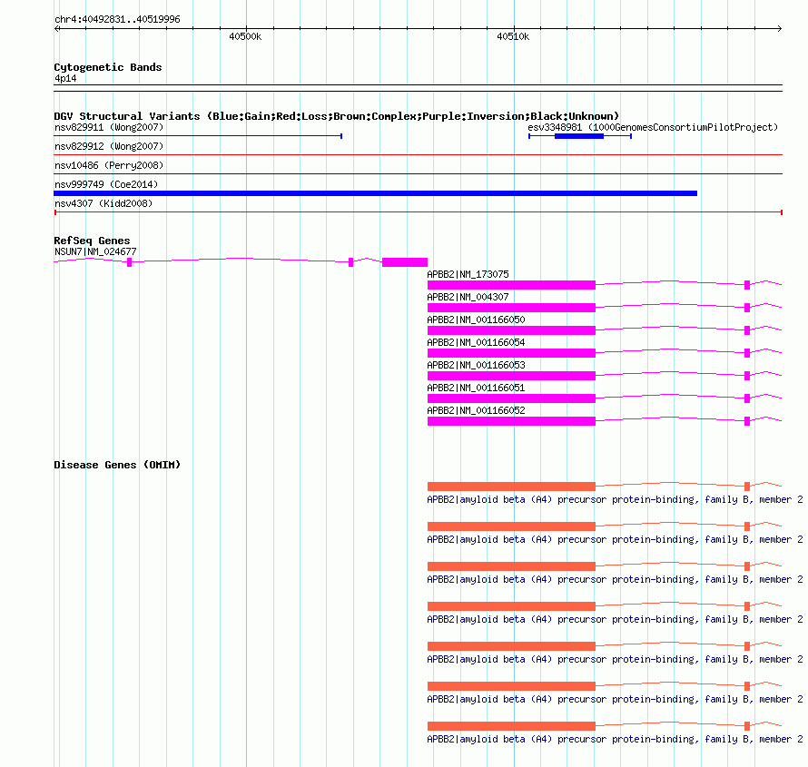This screenshot has width=808, height=767.
Task: Click the blue nsv10486 gain variant line
Action: [418, 173]
